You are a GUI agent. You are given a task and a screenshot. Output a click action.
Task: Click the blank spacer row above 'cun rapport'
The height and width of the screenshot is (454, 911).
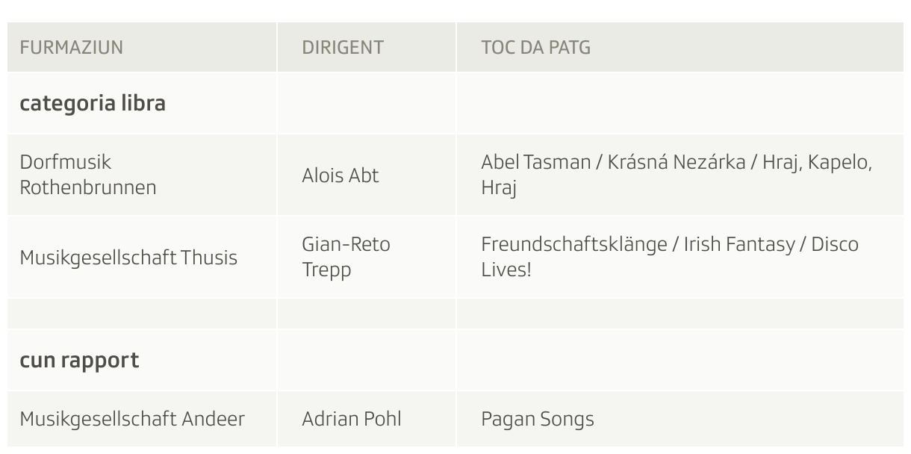(x=455, y=314)
